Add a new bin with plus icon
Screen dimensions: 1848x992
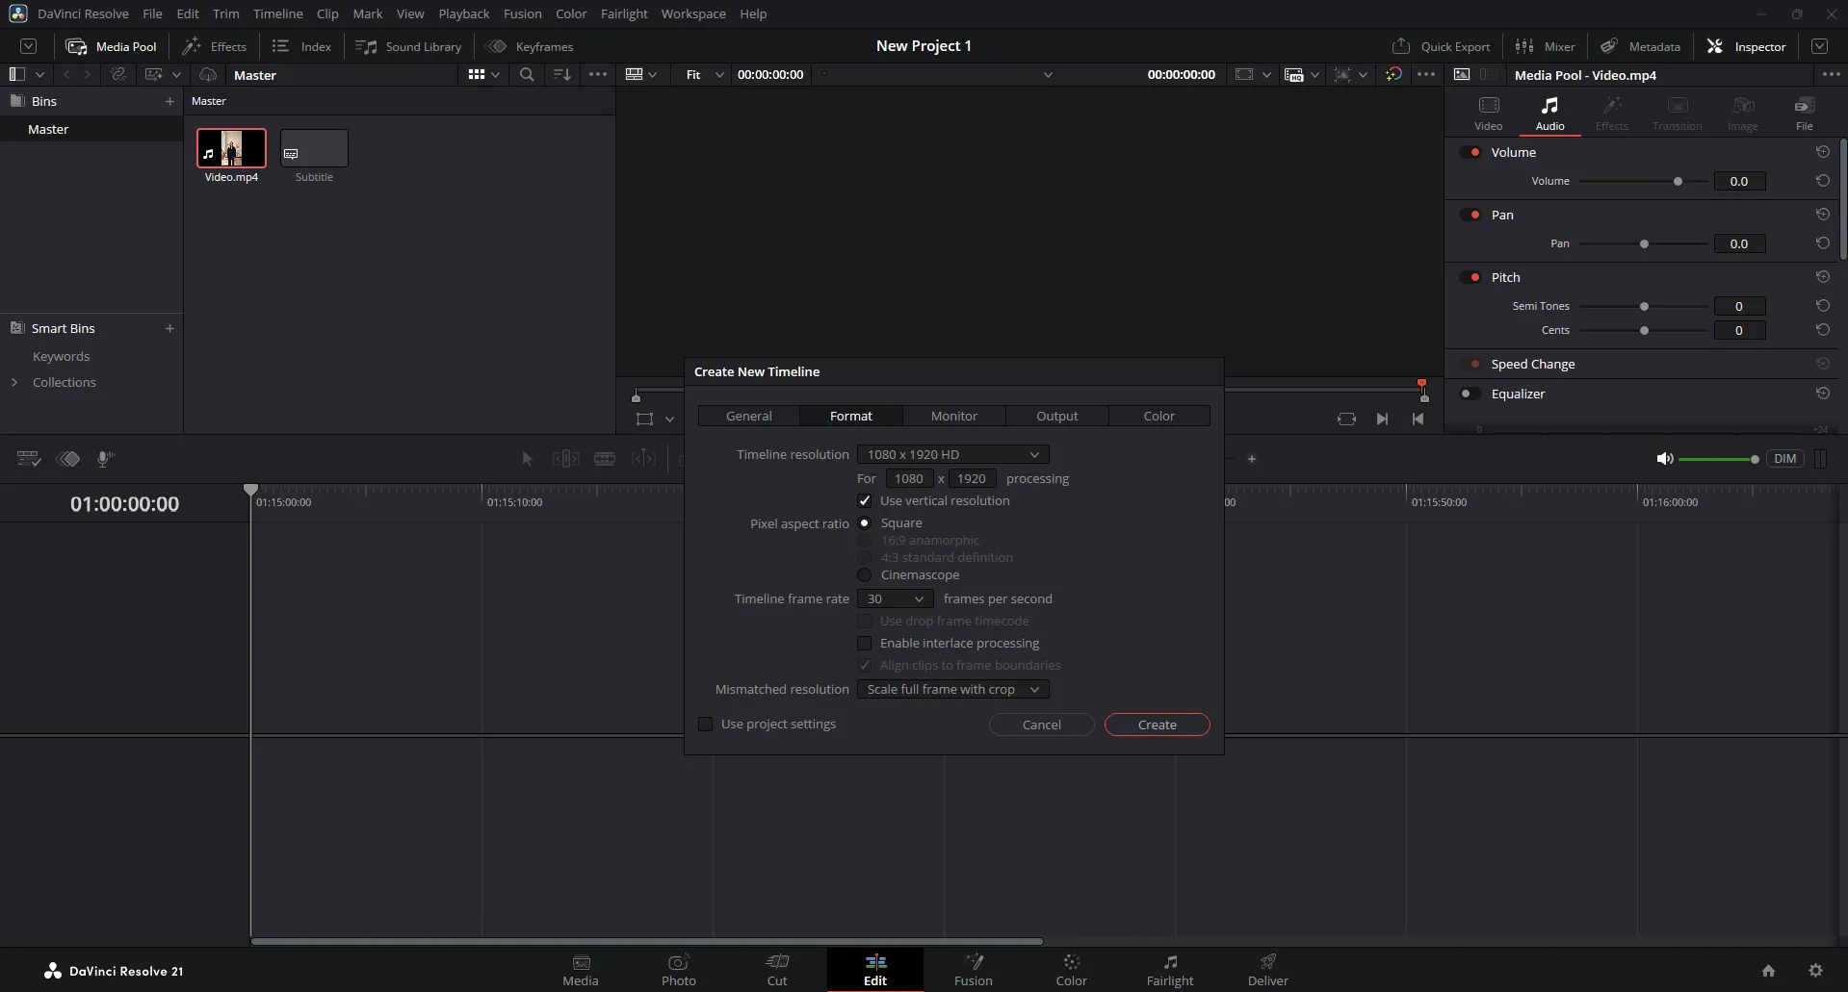pyautogui.click(x=169, y=101)
